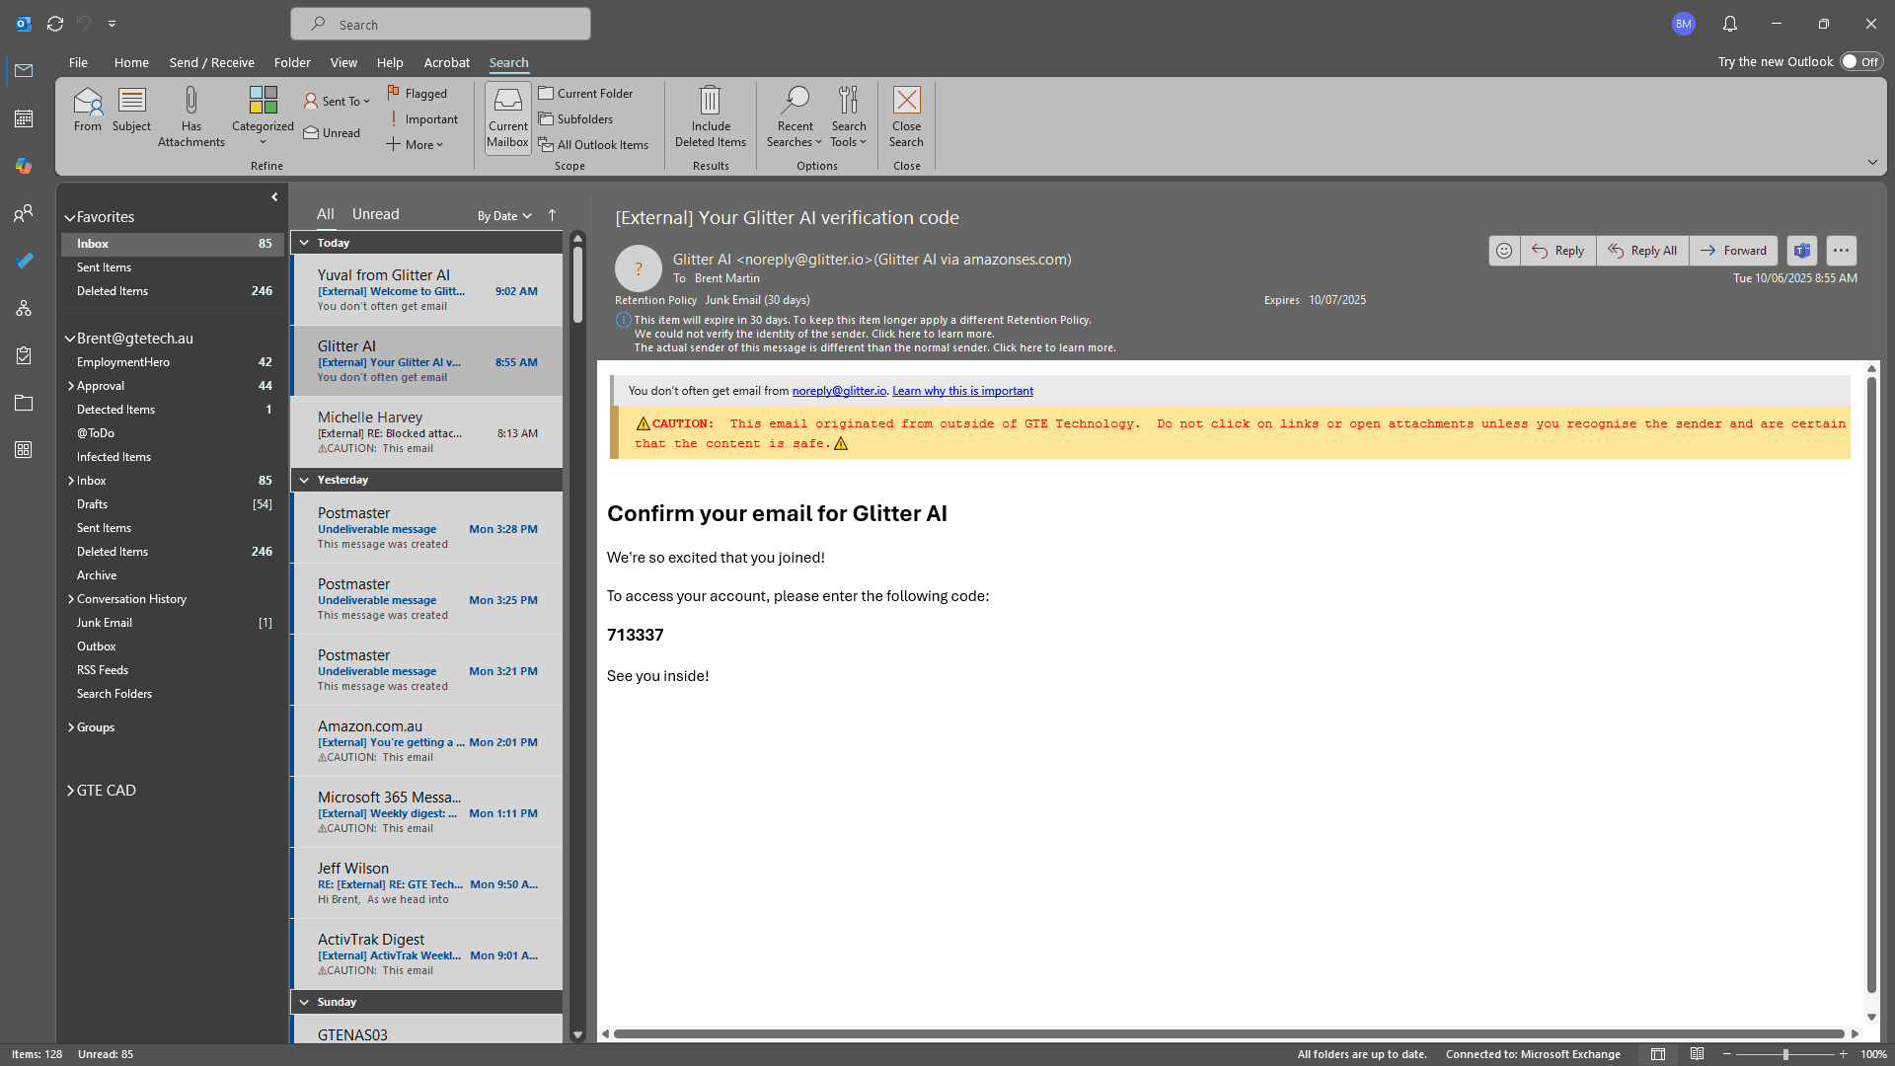Image resolution: width=1895 pixels, height=1066 pixels.
Task: Open the BM account profile avatar
Action: pyautogui.click(x=1684, y=24)
